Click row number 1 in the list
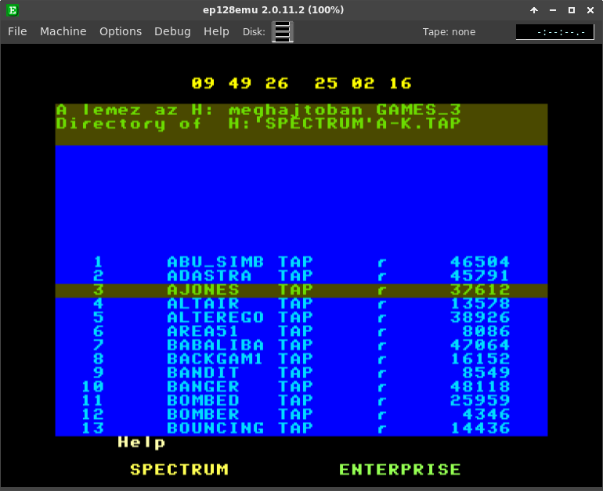This screenshot has height=491, width=603. pyautogui.click(x=98, y=262)
